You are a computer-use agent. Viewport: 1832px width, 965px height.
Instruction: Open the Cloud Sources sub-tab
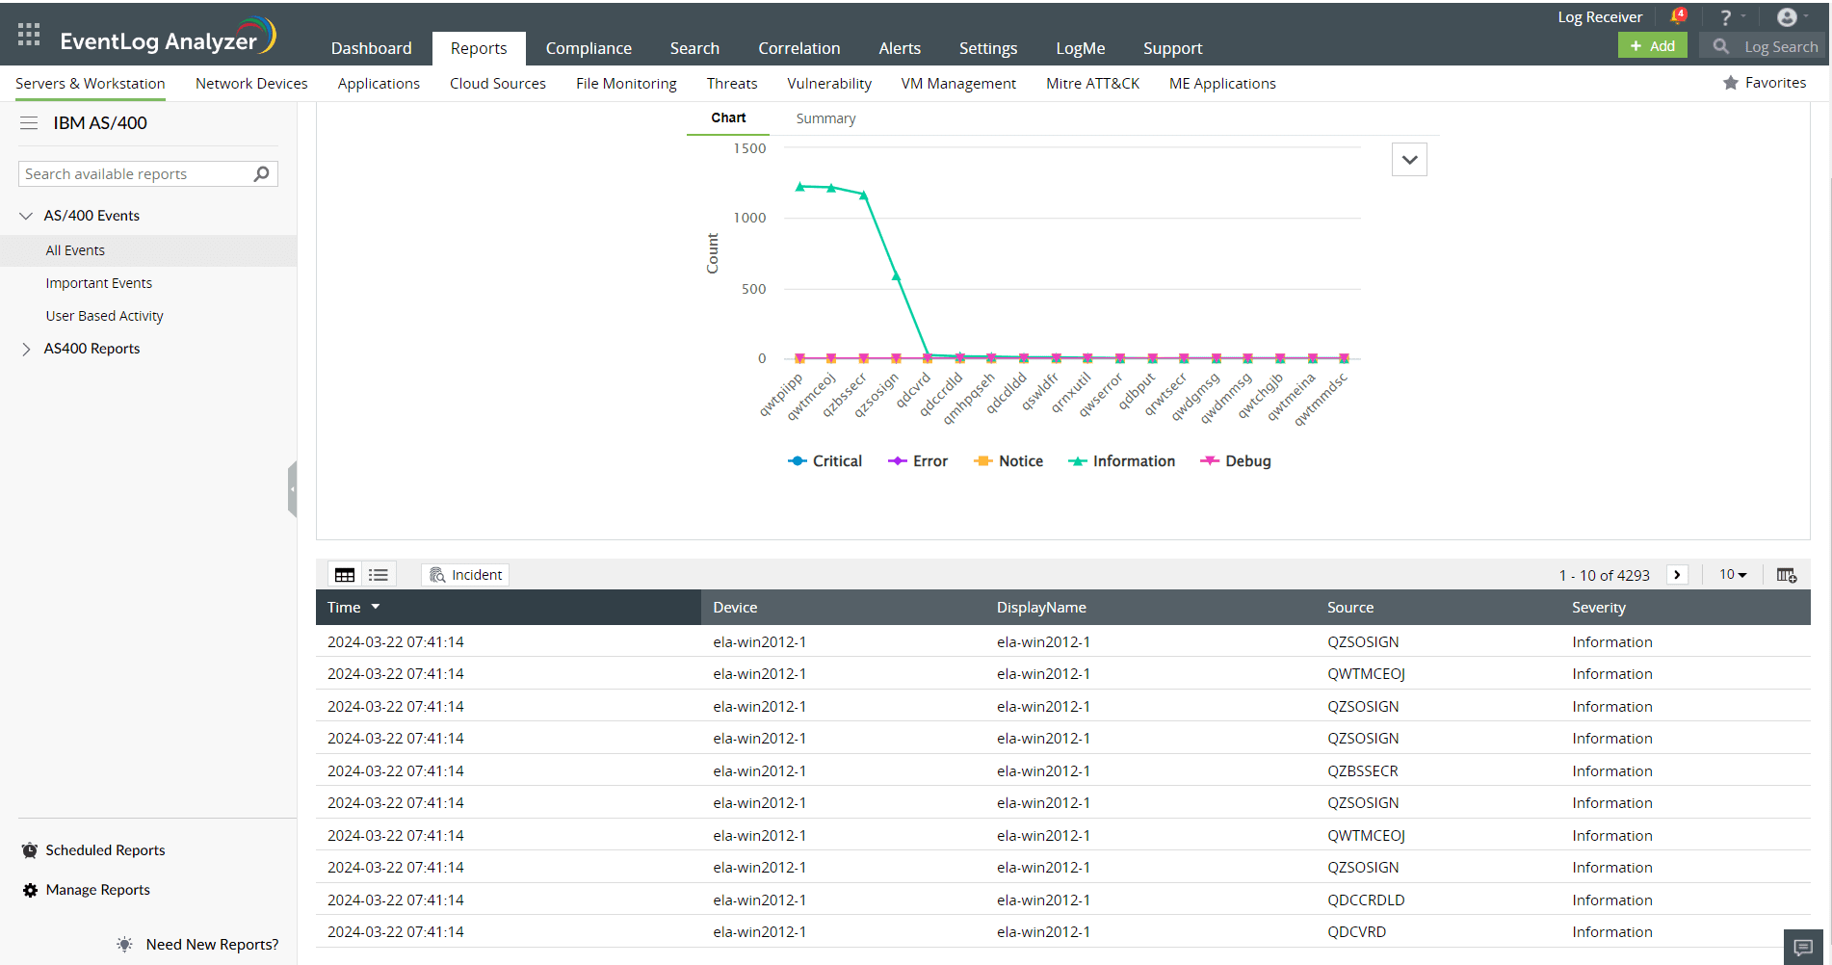(498, 84)
